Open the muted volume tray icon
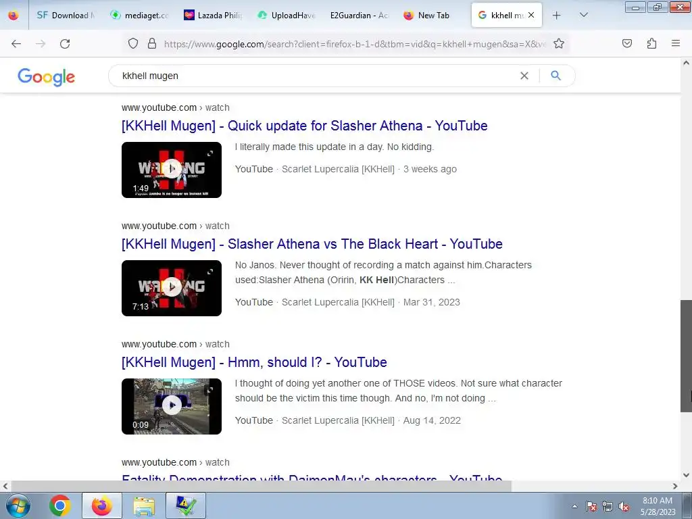The image size is (692, 519). pyautogui.click(x=624, y=506)
